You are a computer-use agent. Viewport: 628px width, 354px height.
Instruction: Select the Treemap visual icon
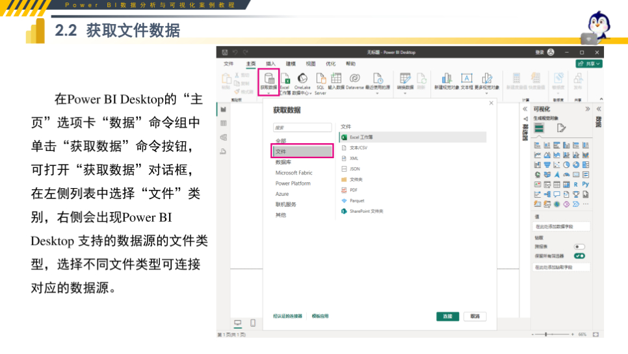click(586, 165)
